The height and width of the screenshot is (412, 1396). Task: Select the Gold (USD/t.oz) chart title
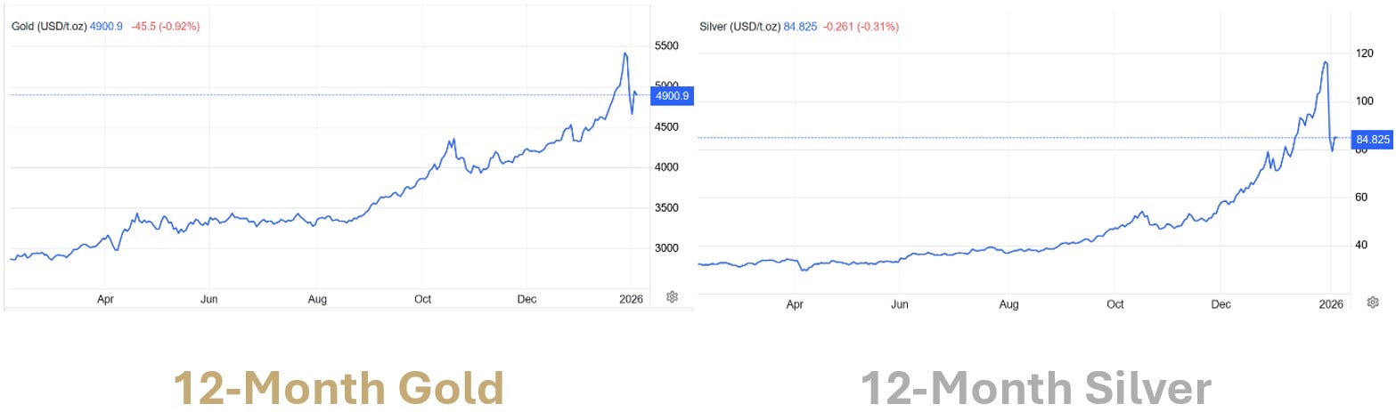pyautogui.click(x=49, y=27)
